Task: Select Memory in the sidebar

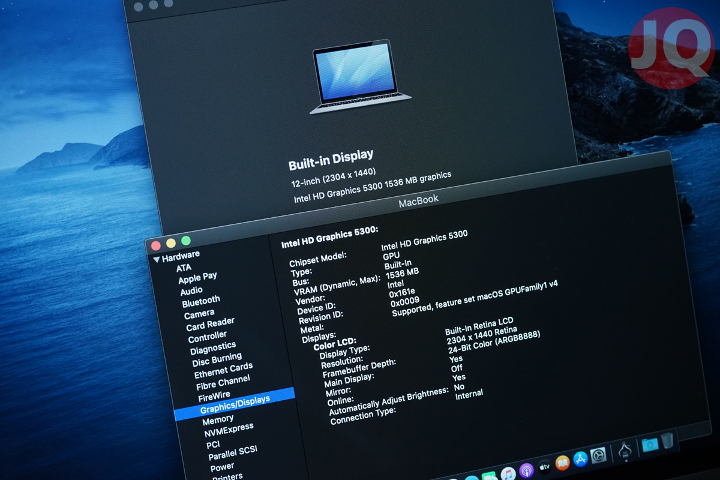Action: click(218, 419)
